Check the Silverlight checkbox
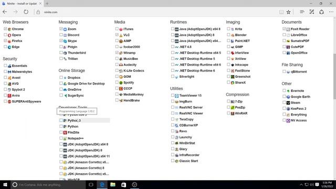Image resolution: width=336 pixels, height=189 pixels. pyautogui.click(x=173, y=76)
